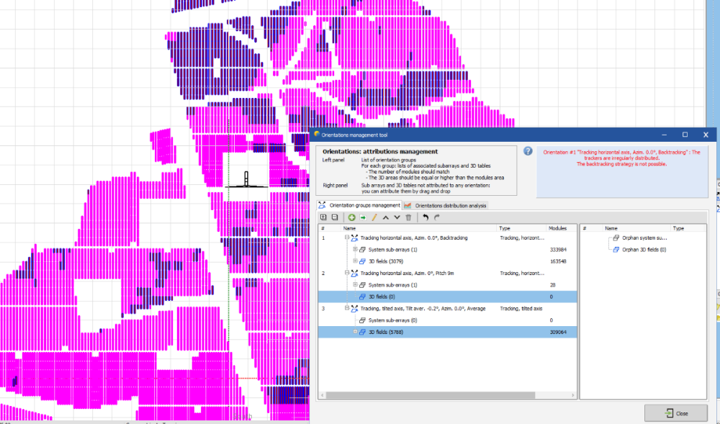Move selected item down with arrow icon

[x=396, y=217]
